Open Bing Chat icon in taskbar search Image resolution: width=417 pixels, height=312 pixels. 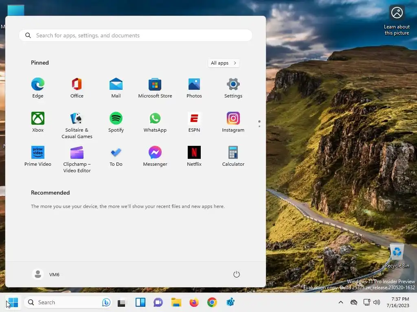106,302
